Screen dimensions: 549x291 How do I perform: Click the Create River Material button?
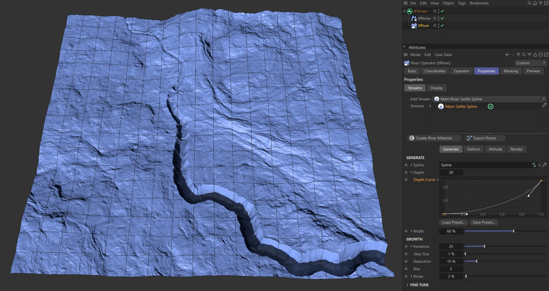point(434,138)
